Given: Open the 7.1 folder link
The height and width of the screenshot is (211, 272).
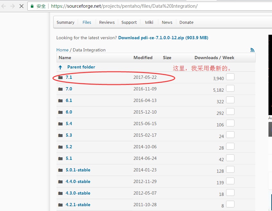Looking at the screenshot, I should (x=69, y=77).
